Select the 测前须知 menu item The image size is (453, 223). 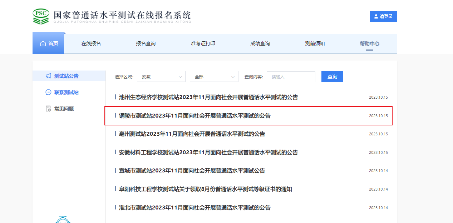tap(315, 43)
